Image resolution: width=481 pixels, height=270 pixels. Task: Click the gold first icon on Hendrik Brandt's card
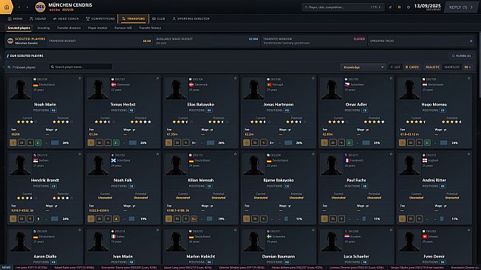point(13,218)
